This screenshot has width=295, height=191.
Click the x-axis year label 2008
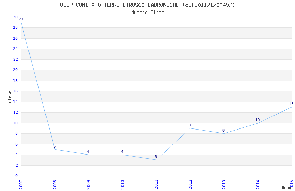55,185
